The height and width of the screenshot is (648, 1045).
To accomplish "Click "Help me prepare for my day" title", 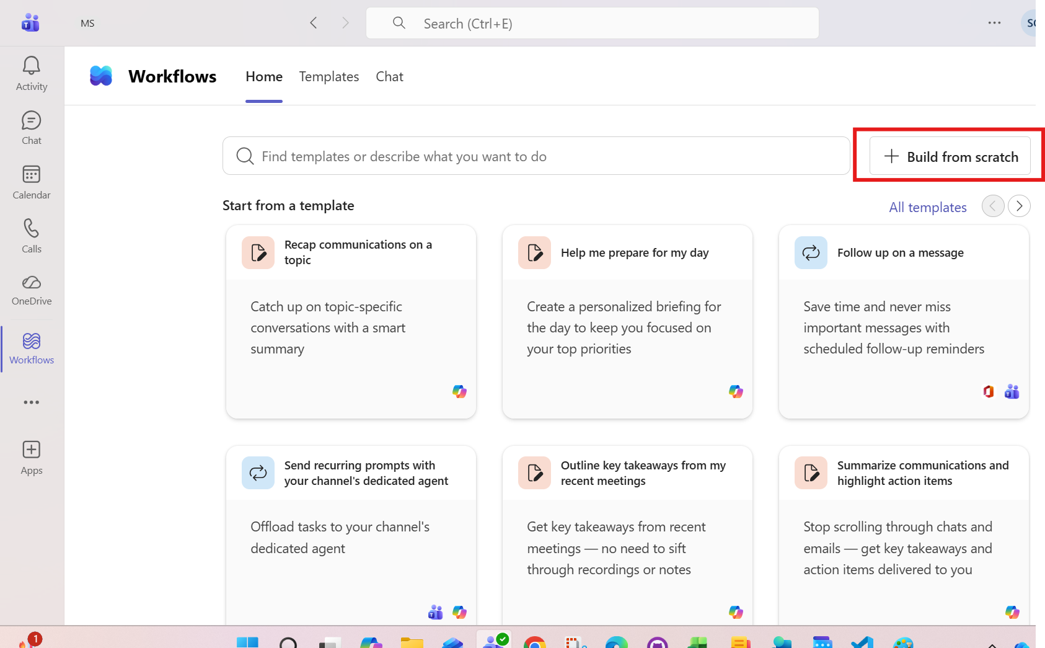I will 635,252.
